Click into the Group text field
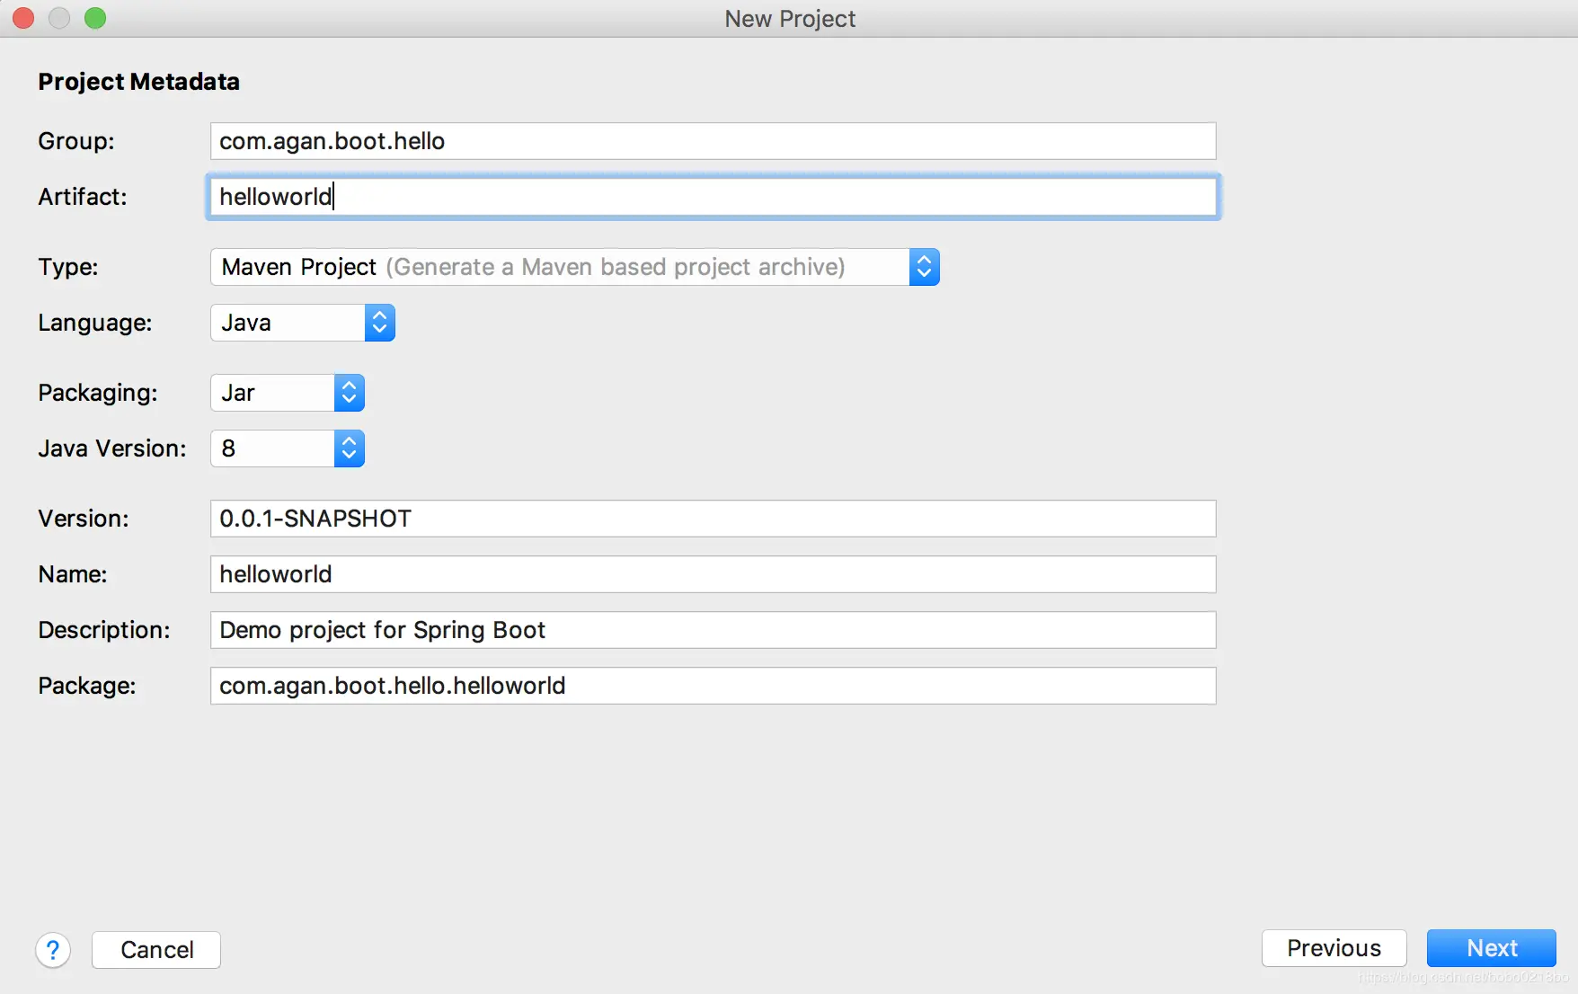Viewport: 1578px width, 994px height. (x=713, y=141)
